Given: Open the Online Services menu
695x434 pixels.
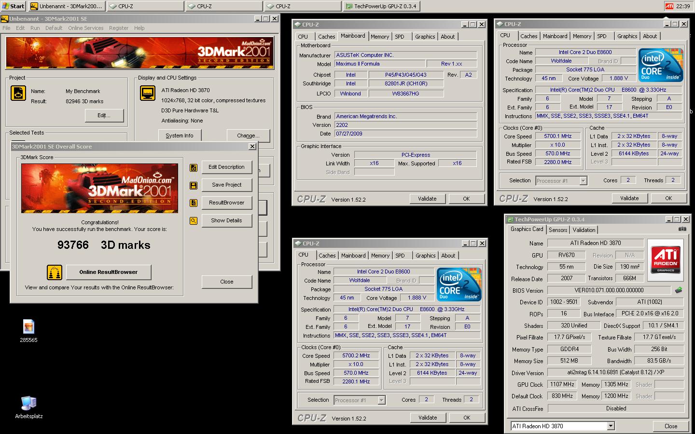Looking at the screenshot, I should (85, 28).
